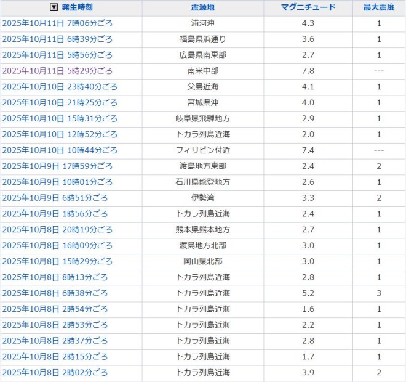The height and width of the screenshot is (382, 406).
Task: Sort table by マグニチュード column header
Action: (308, 7)
